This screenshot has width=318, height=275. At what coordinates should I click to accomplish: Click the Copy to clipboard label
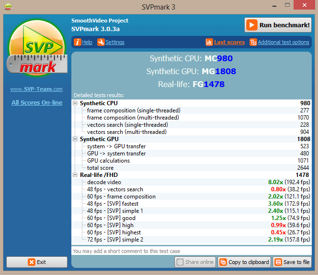tap(249, 262)
